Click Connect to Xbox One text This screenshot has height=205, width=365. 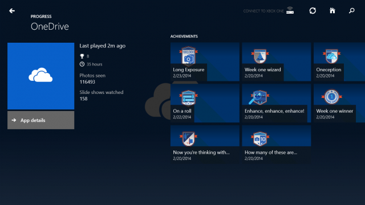pyautogui.click(x=263, y=11)
